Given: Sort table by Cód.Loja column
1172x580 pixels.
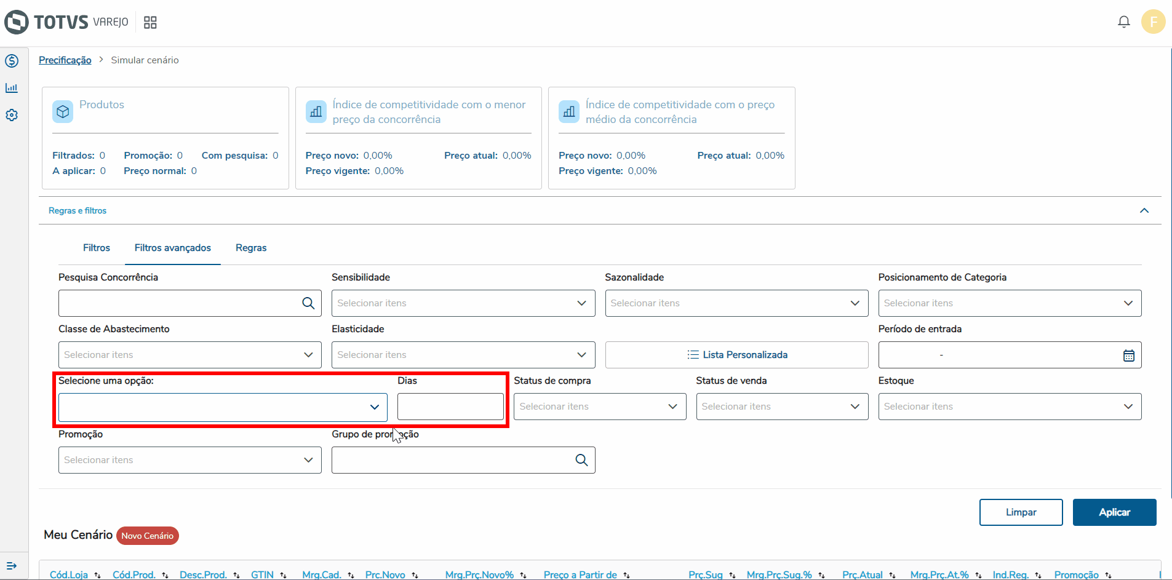Looking at the screenshot, I should tap(69, 574).
